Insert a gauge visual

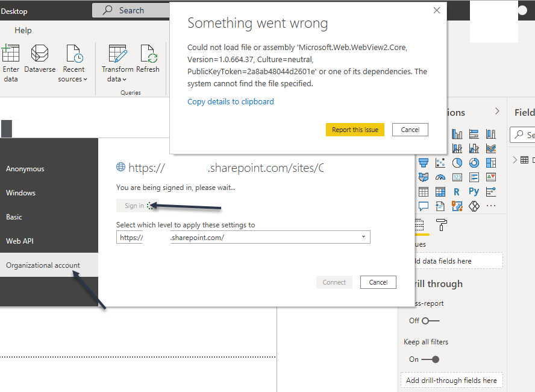click(440, 177)
